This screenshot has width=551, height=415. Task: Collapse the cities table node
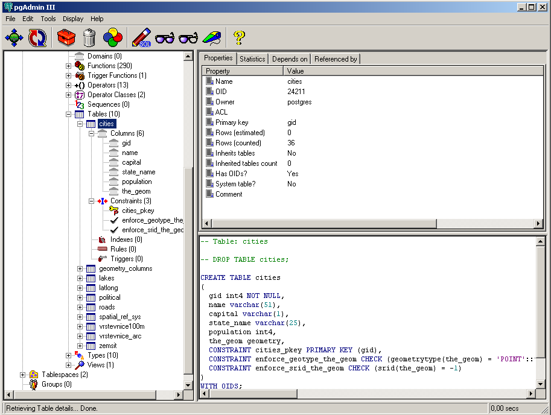[x=80, y=124]
